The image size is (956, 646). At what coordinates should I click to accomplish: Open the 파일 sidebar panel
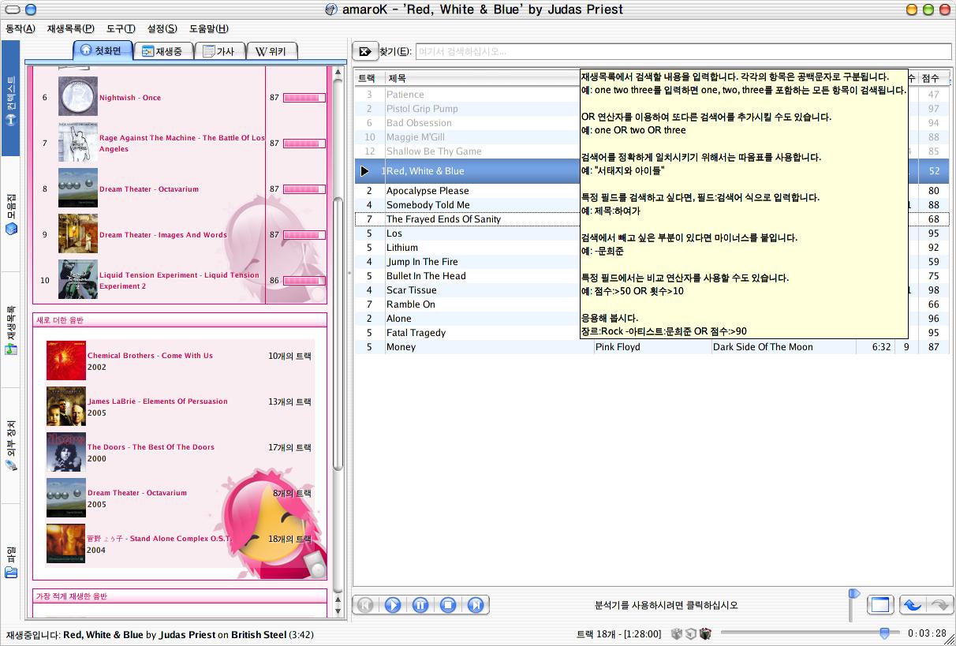click(11, 561)
